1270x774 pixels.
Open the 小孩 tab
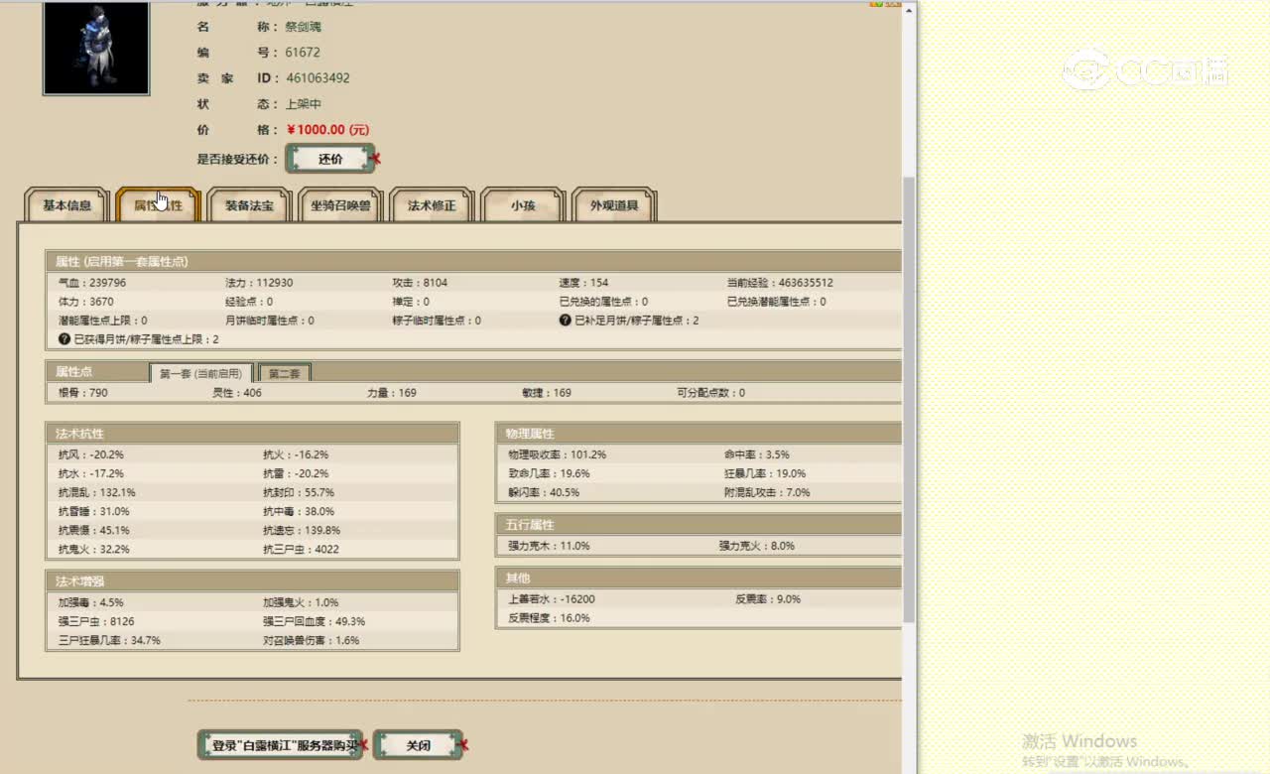point(523,205)
